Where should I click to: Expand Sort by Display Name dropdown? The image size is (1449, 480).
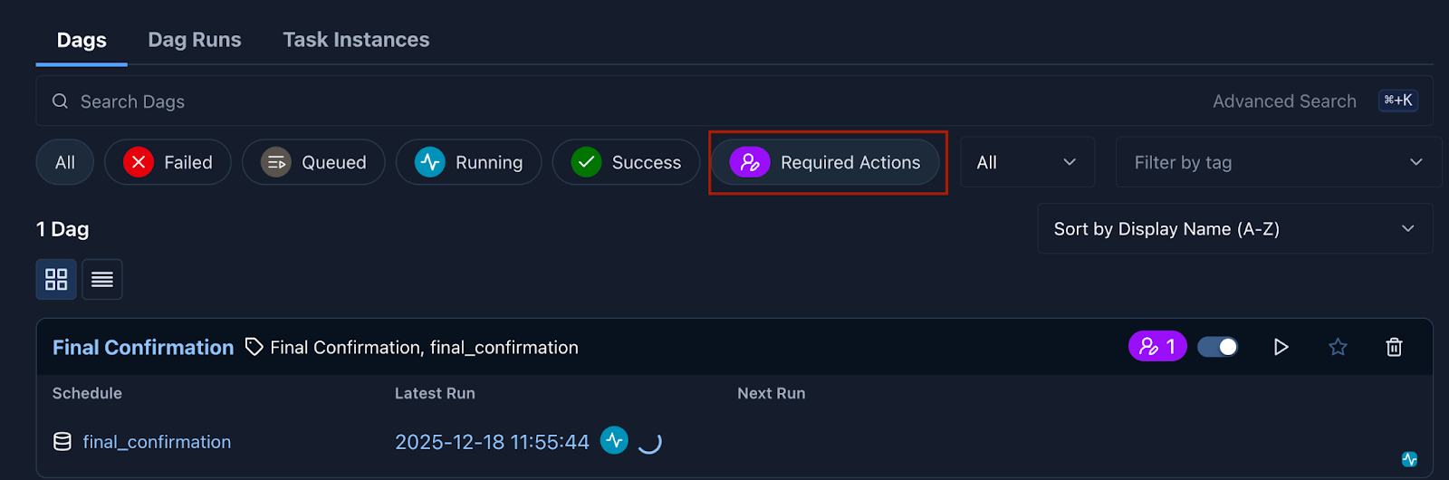1234,228
